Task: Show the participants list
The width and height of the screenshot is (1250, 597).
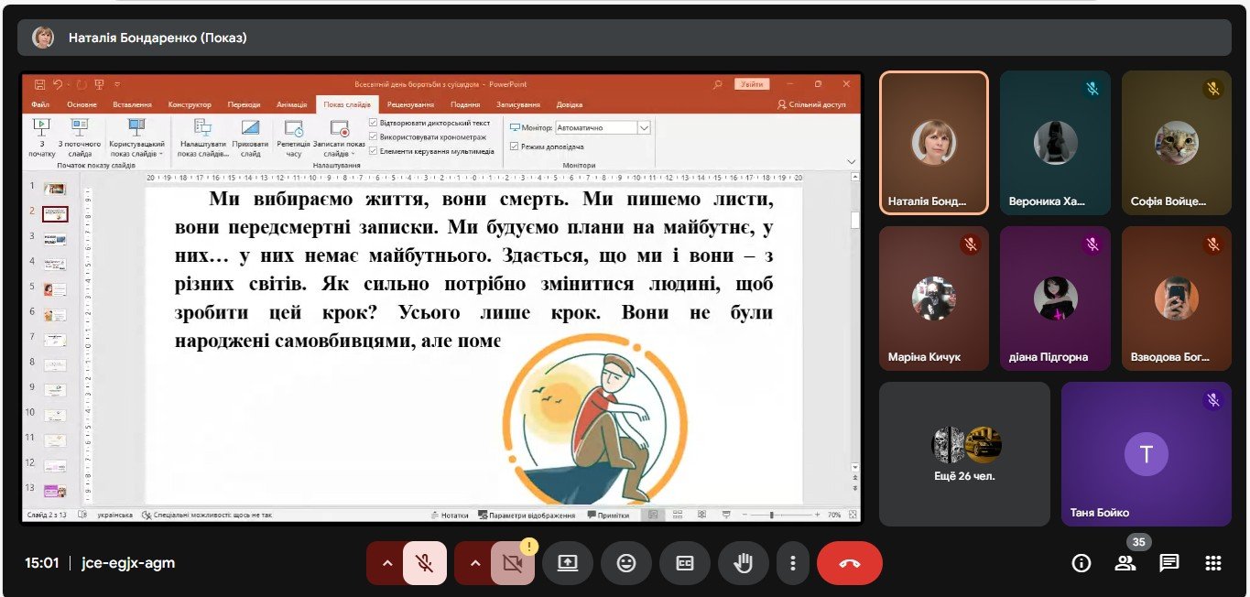Action: point(1125,563)
